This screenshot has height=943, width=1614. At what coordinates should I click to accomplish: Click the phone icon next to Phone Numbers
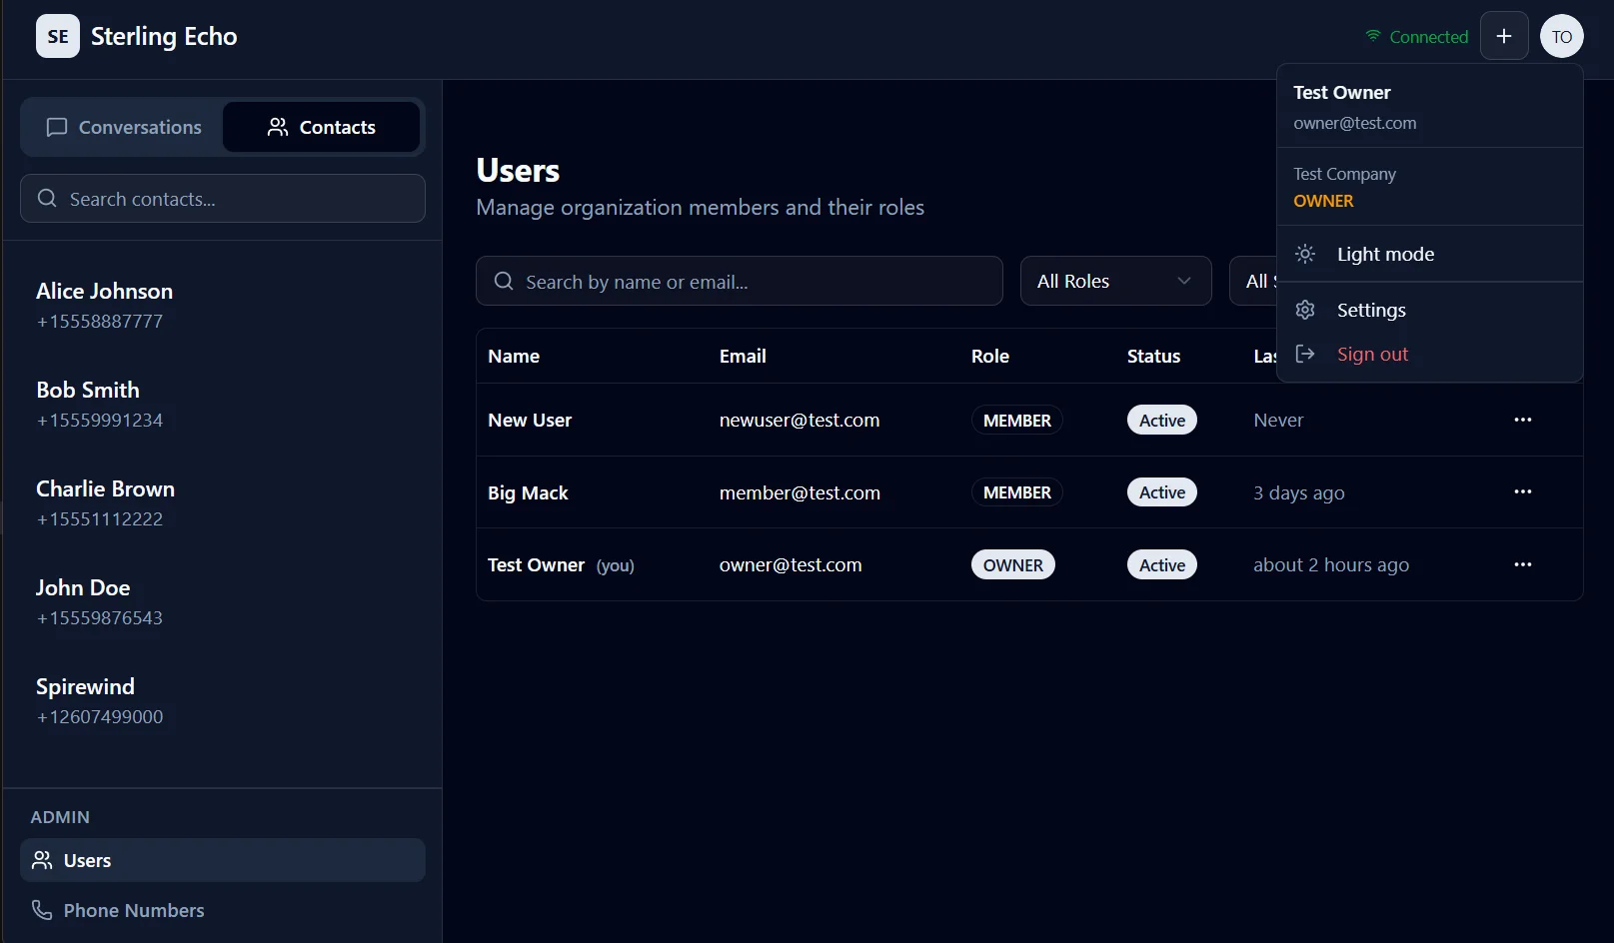[x=42, y=910]
